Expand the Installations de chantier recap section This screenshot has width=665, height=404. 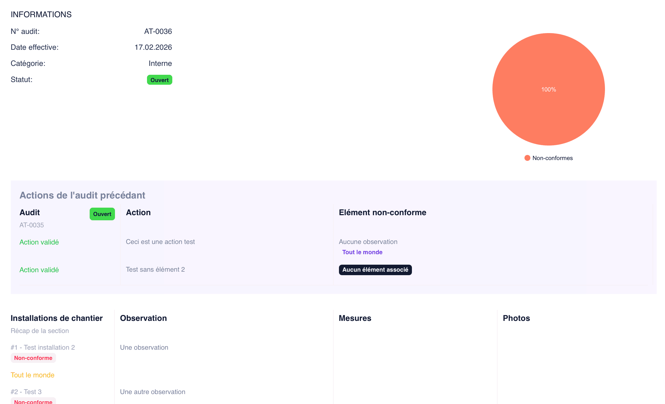40,331
